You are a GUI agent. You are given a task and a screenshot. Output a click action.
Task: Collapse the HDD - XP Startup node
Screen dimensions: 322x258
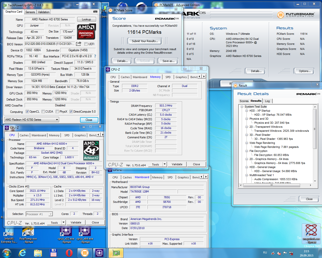(x=247, y=111)
